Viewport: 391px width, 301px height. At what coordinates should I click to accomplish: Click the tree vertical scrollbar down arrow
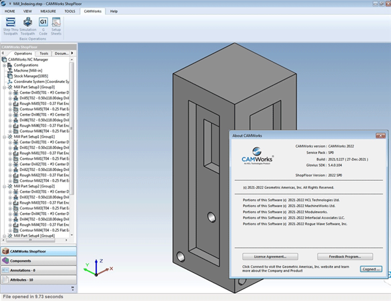point(72,235)
